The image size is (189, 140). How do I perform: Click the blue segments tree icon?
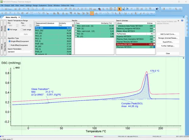[127, 9]
